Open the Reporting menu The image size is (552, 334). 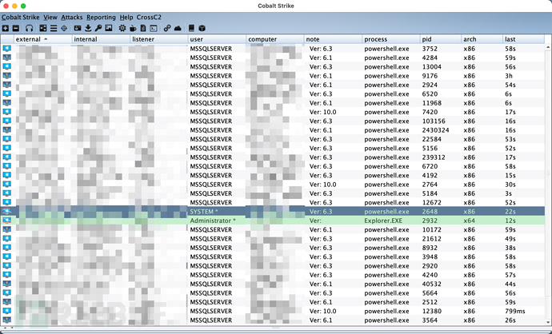click(101, 18)
